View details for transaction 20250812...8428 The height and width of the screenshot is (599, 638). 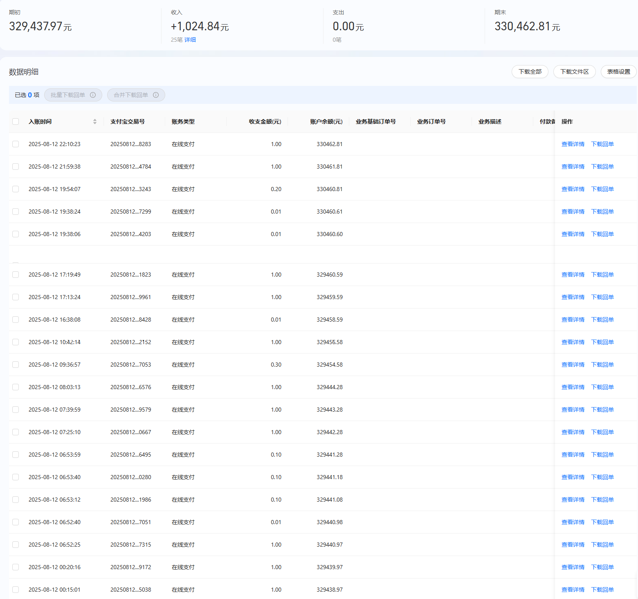click(x=573, y=320)
